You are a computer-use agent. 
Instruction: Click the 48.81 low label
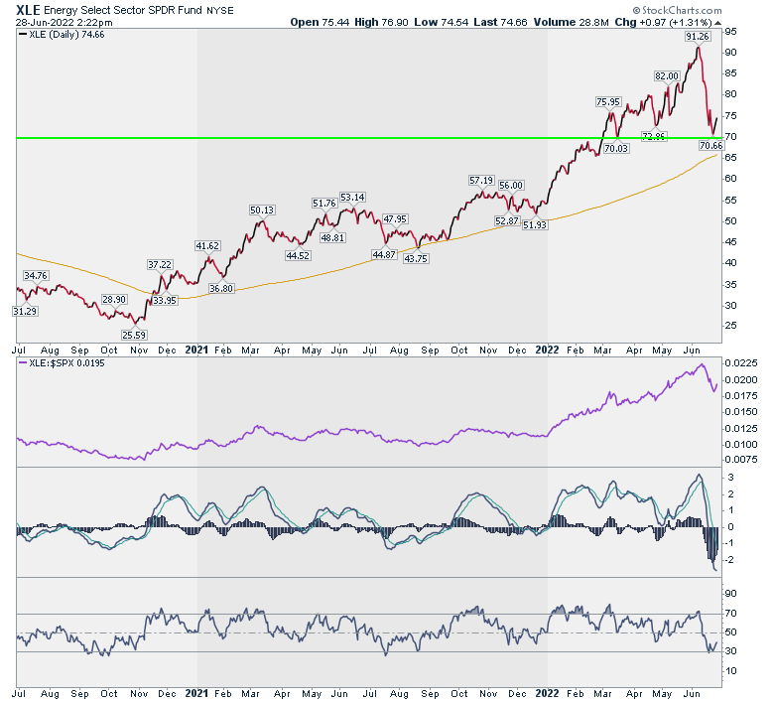click(x=332, y=237)
